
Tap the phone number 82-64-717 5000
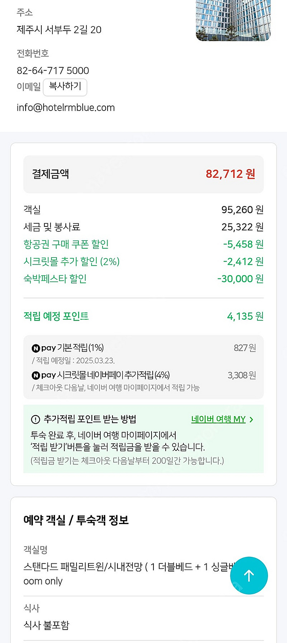(x=53, y=71)
